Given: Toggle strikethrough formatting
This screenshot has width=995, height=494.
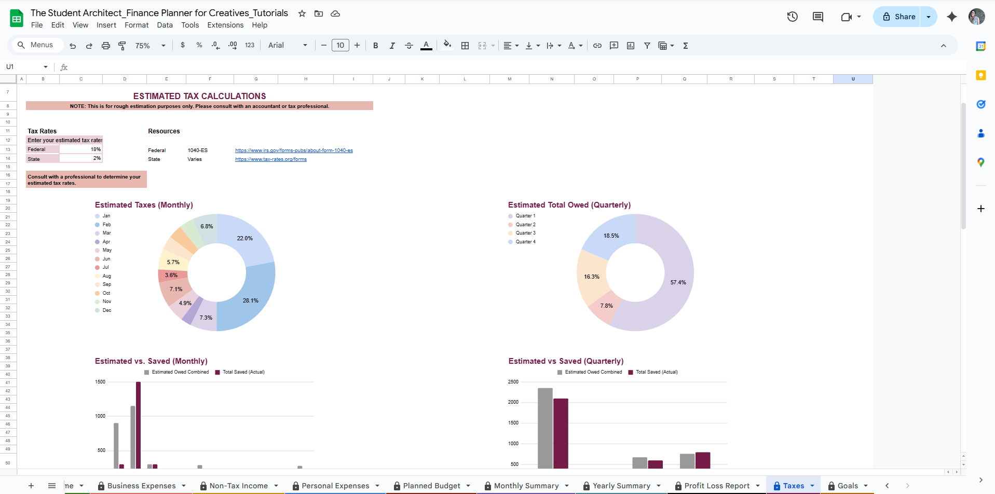Looking at the screenshot, I should point(409,46).
